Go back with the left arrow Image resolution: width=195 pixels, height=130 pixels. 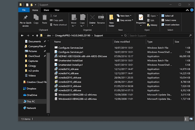pyautogui.click(x=22, y=36)
